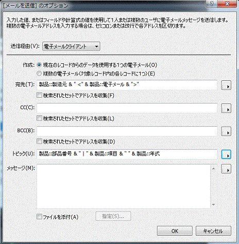Screen dimensions: 239x244
Task: Click the メッセージ(M) text area
Action: point(124,186)
